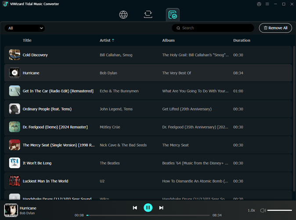Click the Album column header
296x220 pixels.
(168, 40)
